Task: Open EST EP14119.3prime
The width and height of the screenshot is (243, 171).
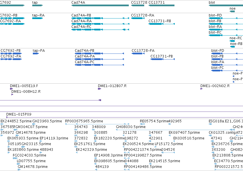Action: (54, 138)
